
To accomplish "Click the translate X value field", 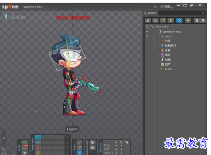I will pos(47,143).
